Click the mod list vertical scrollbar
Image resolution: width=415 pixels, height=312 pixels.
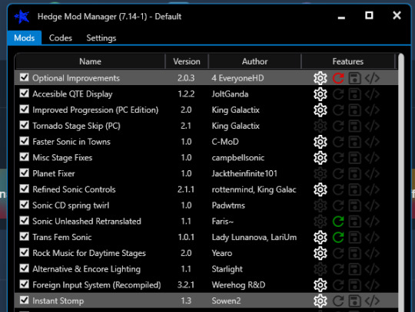[x=401, y=182]
